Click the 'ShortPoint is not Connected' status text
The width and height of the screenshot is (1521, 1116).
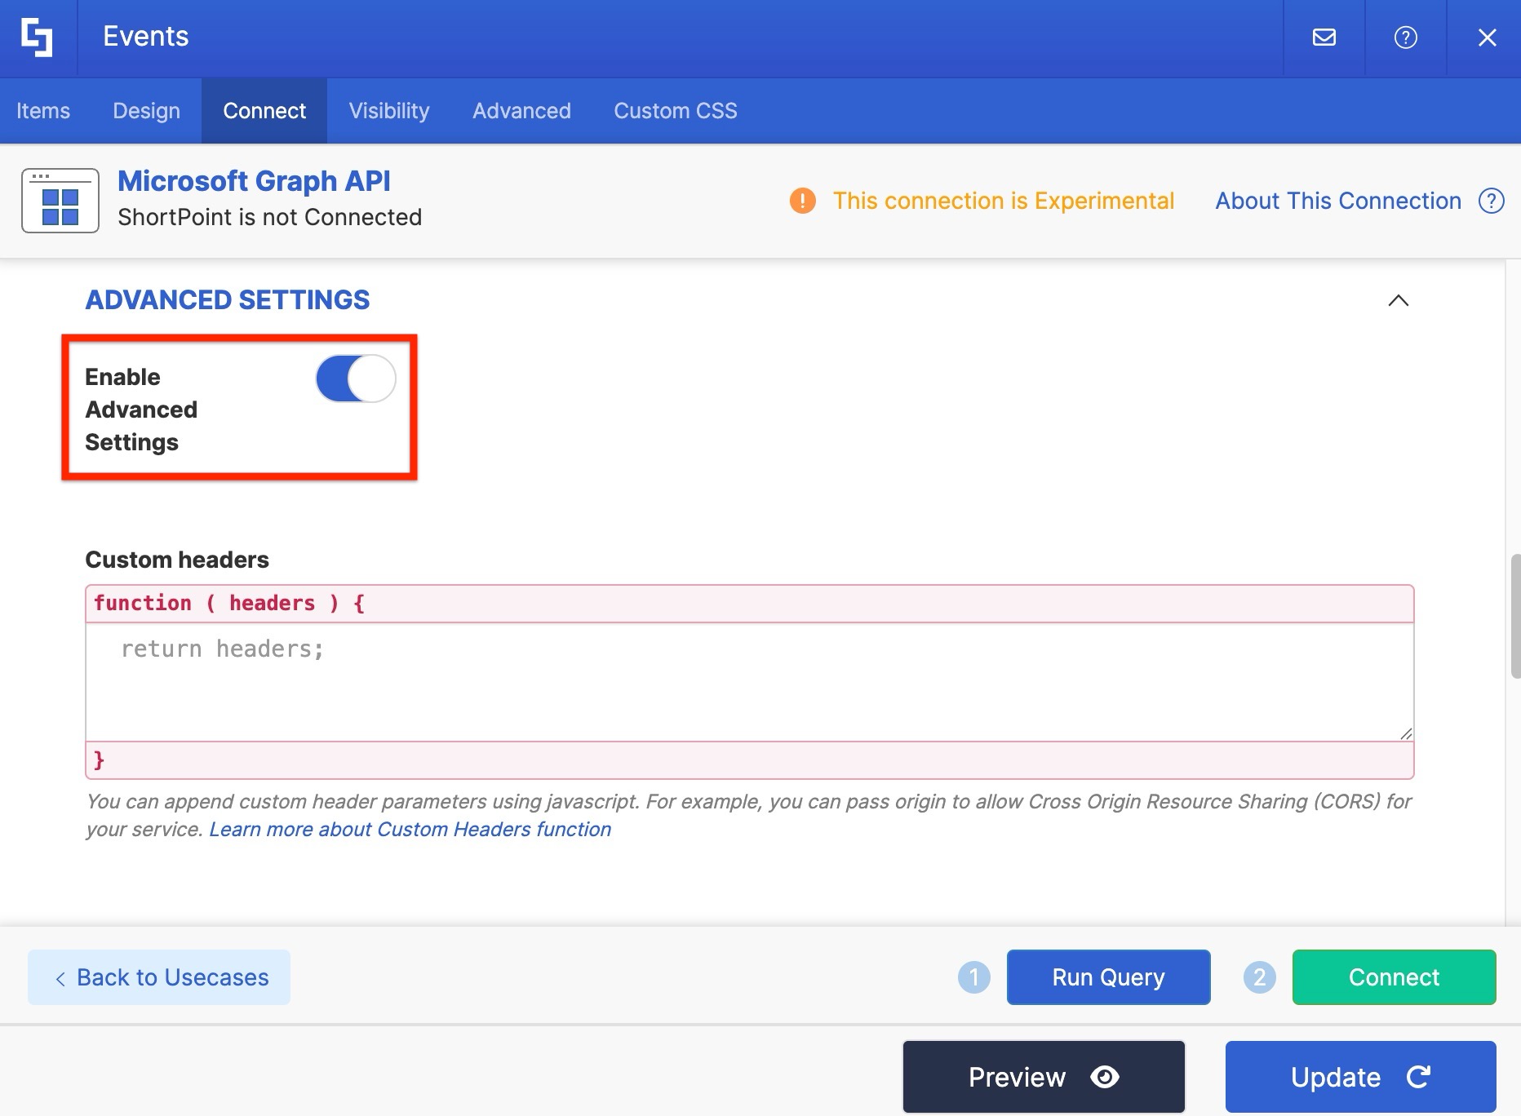tap(270, 217)
